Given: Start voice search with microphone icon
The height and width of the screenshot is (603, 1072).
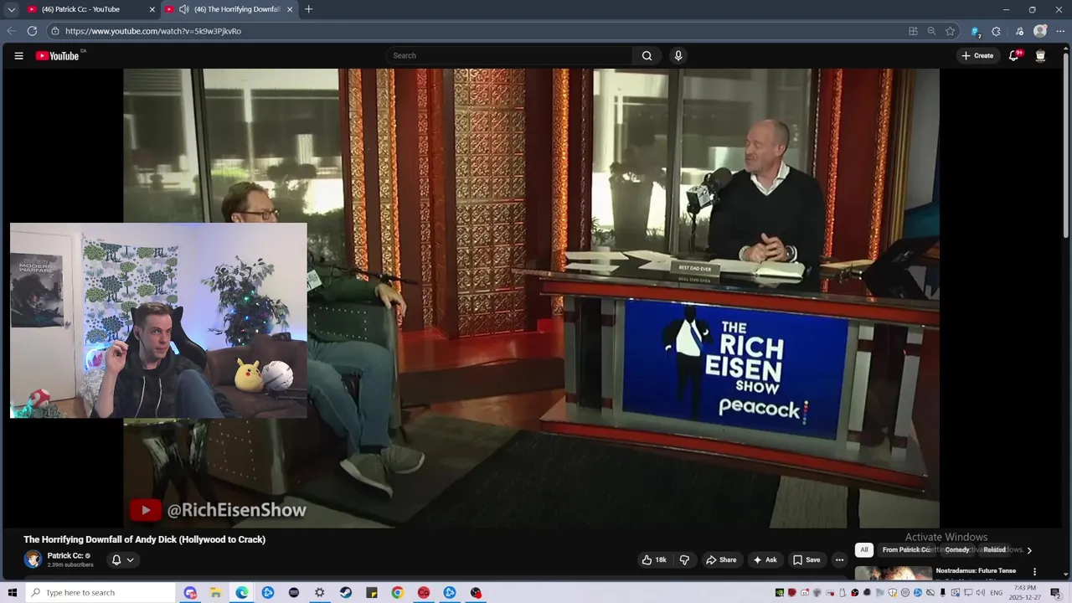Looking at the screenshot, I should point(678,56).
